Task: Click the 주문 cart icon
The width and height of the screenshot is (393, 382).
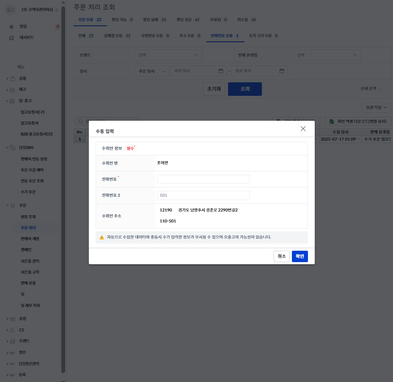Action: point(13,206)
